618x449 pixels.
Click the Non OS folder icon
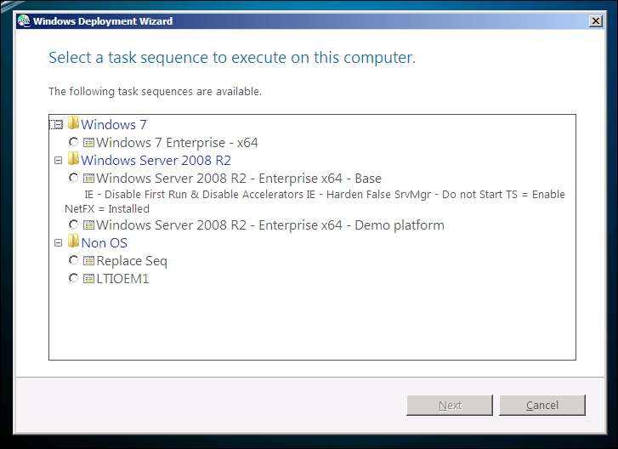(x=74, y=243)
